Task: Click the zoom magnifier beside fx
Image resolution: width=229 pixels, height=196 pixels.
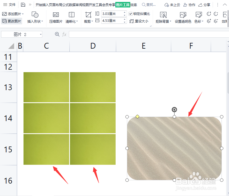Action: pyautogui.click(x=57, y=35)
